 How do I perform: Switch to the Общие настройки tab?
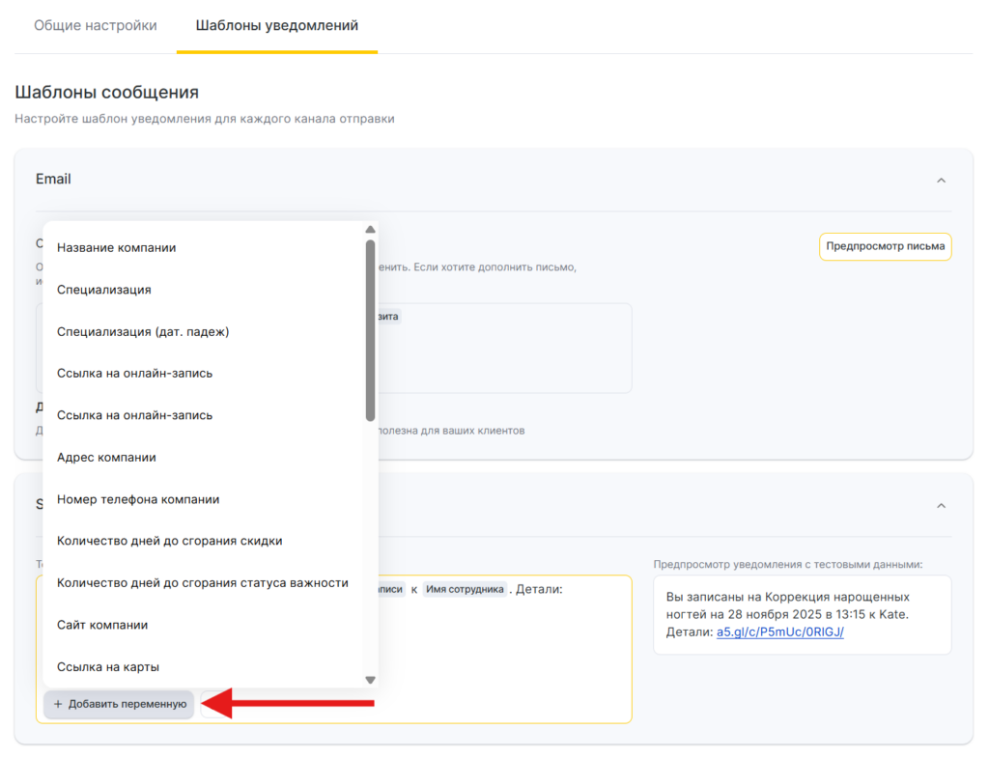(95, 26)
